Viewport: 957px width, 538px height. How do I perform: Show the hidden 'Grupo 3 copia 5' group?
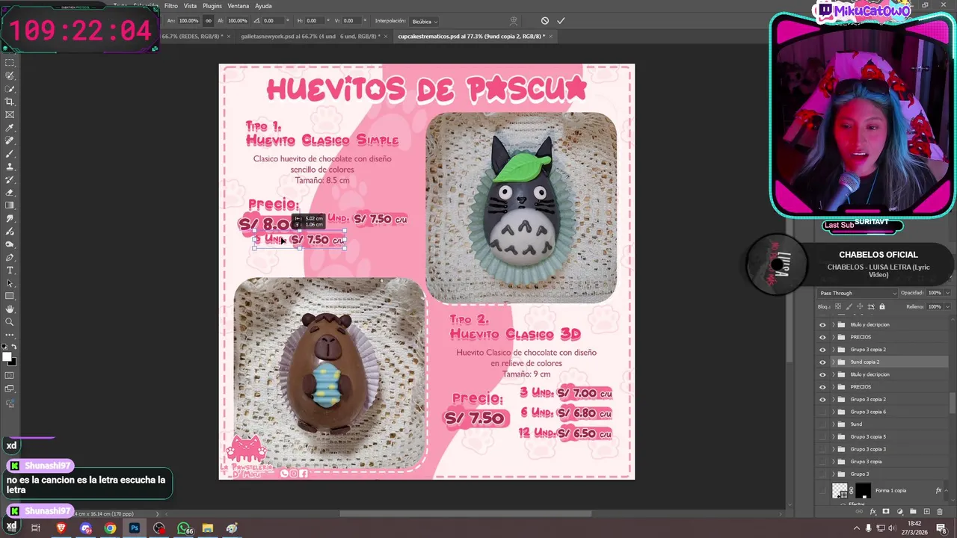coord(823,436)
